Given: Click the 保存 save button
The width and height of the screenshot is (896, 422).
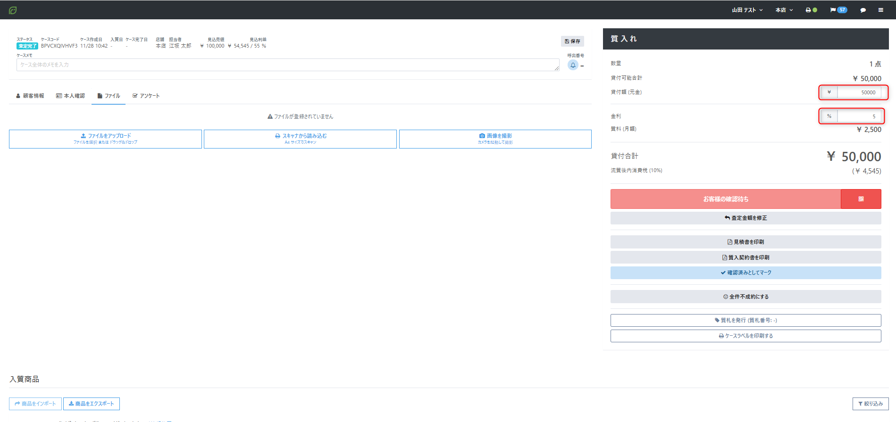Looking at the screenshot, I should (x=572, y=41).
